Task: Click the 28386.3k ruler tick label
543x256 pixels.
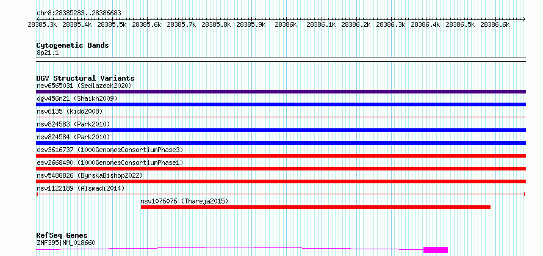Action: (390, 24)
